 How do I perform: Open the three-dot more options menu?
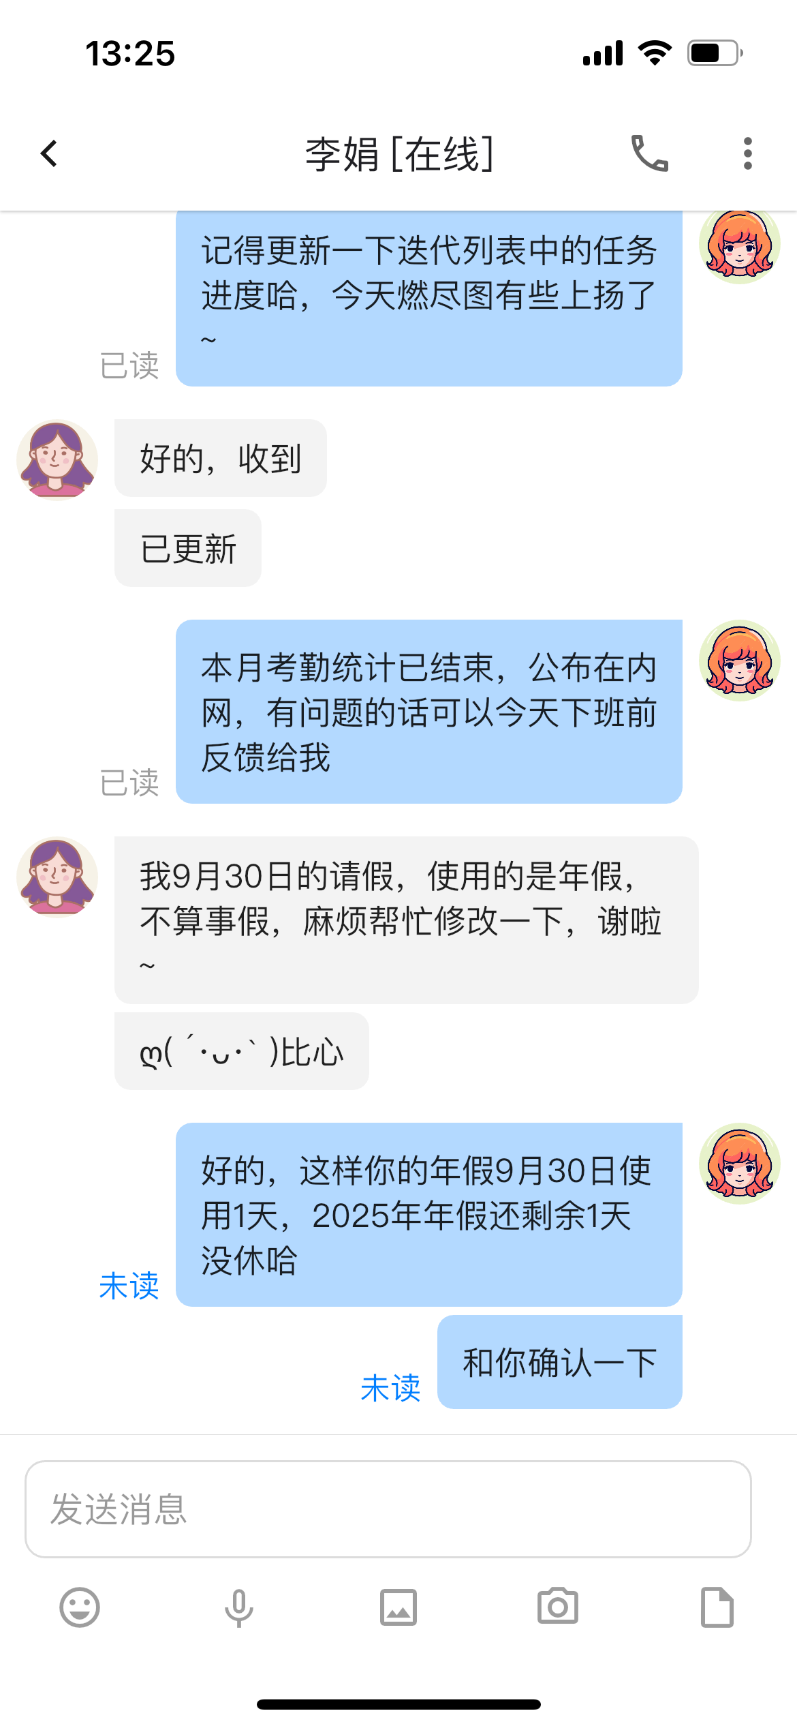click(x=747, y=153)
